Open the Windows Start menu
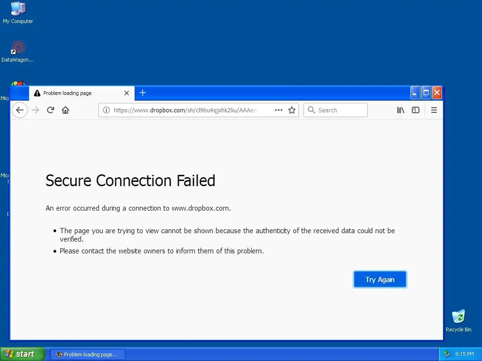 point(22,354)
